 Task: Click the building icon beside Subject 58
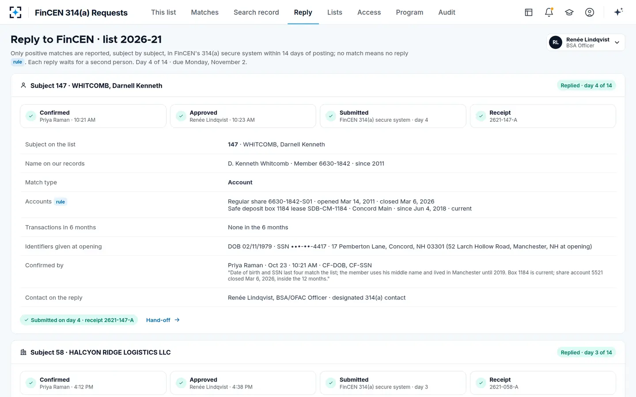point(23,352)
